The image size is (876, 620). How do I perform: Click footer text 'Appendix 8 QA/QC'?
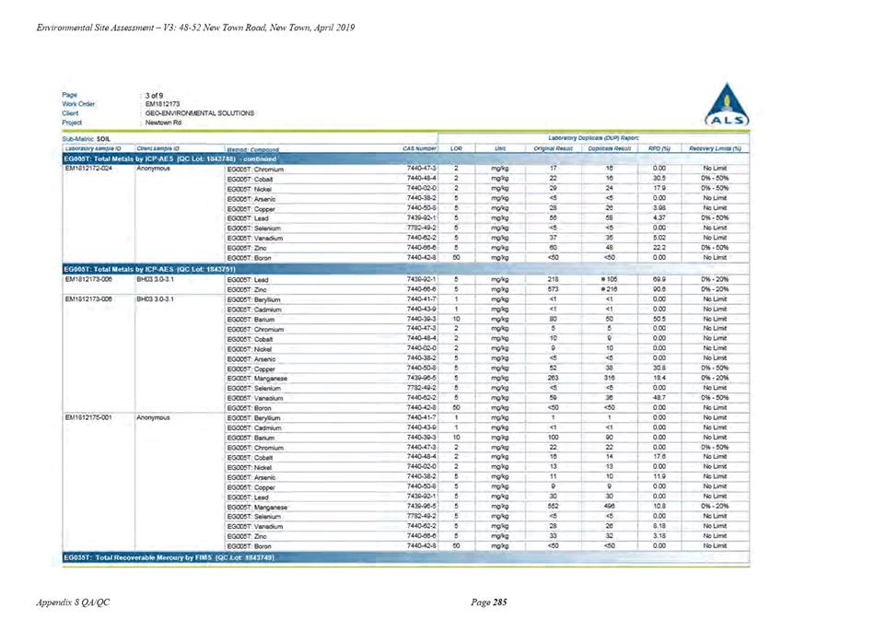click(x=73, y=602)
